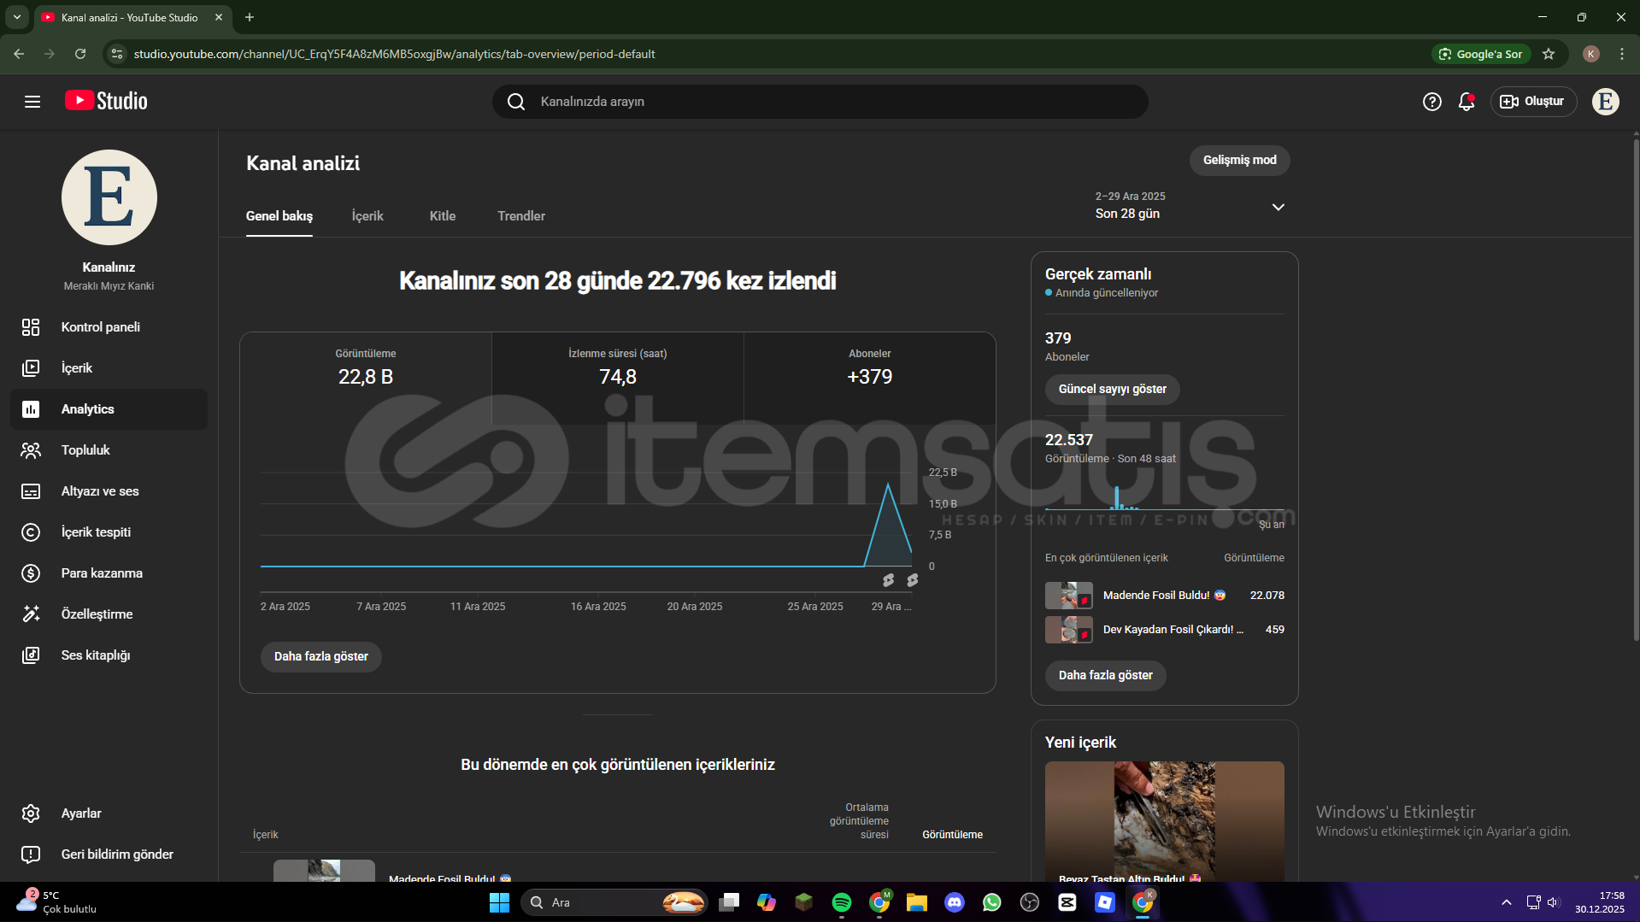The height and width of the screenshot is (922, 1640).
Task: Click the Madende Fosil Buldu! realtime thumbnail
Action: pos(1069,596)
